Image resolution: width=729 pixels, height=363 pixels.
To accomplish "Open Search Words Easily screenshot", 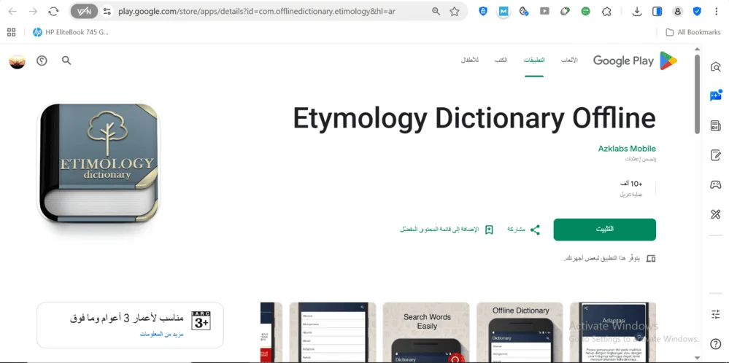I will 426,332.
